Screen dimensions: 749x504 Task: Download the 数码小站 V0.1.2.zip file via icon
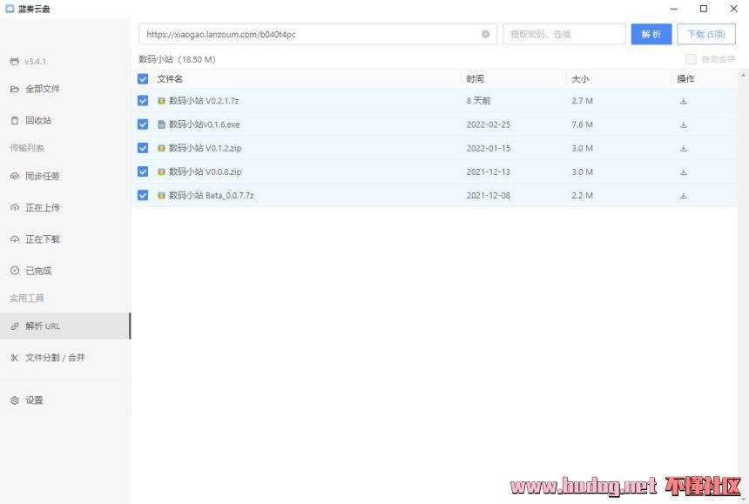(684, 148)
